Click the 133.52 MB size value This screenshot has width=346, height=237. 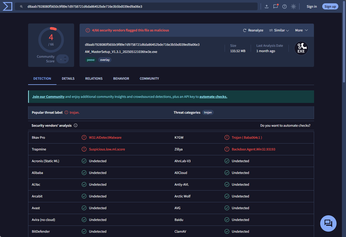pos(238,51)
